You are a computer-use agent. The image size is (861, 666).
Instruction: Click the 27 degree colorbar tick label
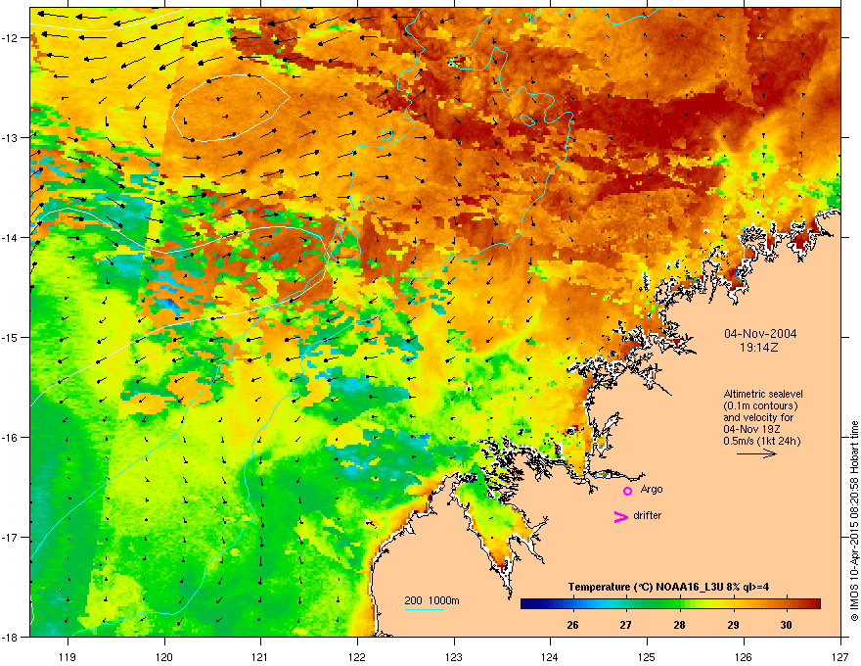(x=625, y=625)
